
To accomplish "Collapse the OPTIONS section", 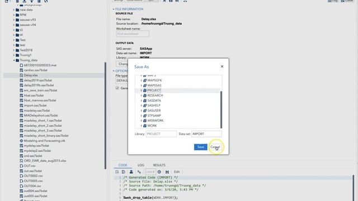I will coord(114,71).
